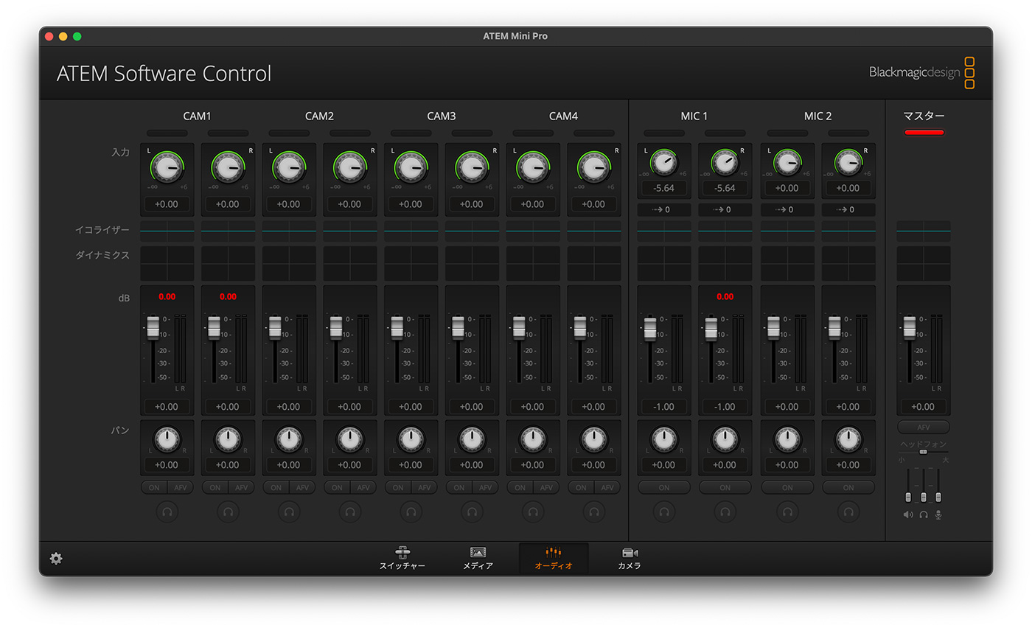Viewport: 1032px width, 628px height.
Task: Toggle ON for CAM1 left channel
Action: tap(154, 487)
